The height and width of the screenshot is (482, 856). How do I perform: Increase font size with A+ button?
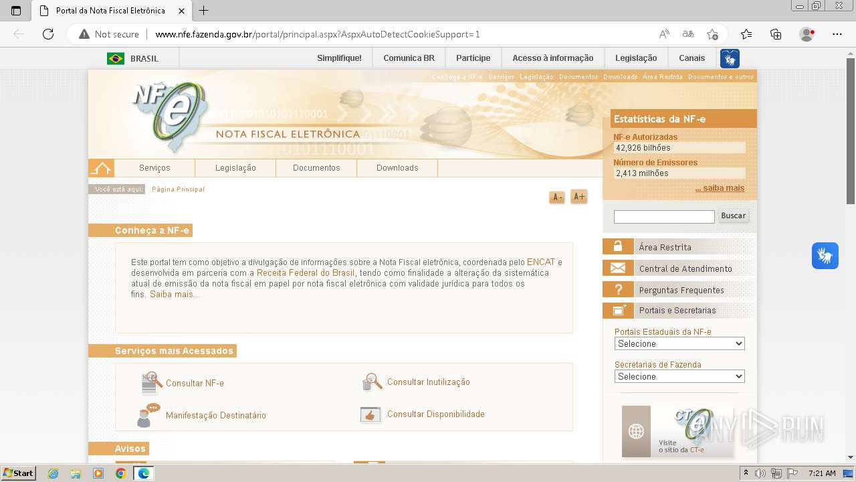579,197
